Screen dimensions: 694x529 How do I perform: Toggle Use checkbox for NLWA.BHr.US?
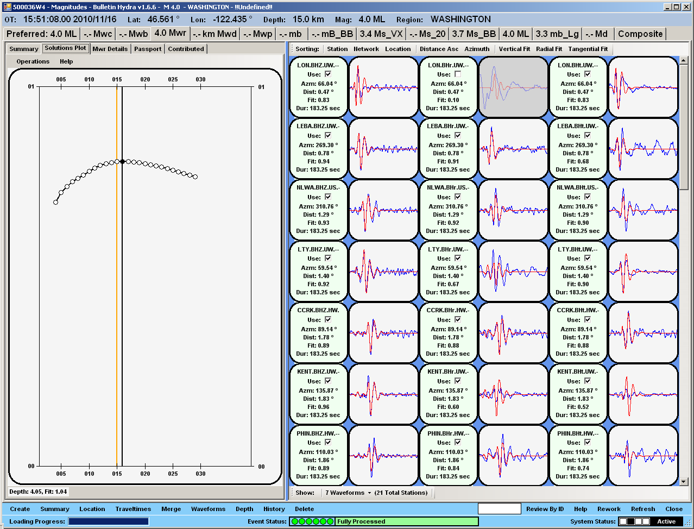coord(458,197)
